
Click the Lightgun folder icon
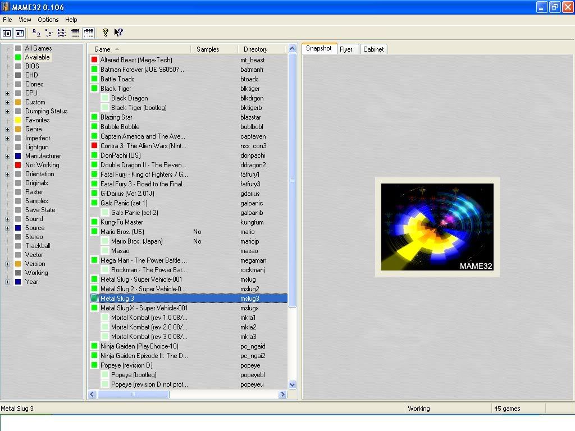pyautogui.click(x=17, y=147)
